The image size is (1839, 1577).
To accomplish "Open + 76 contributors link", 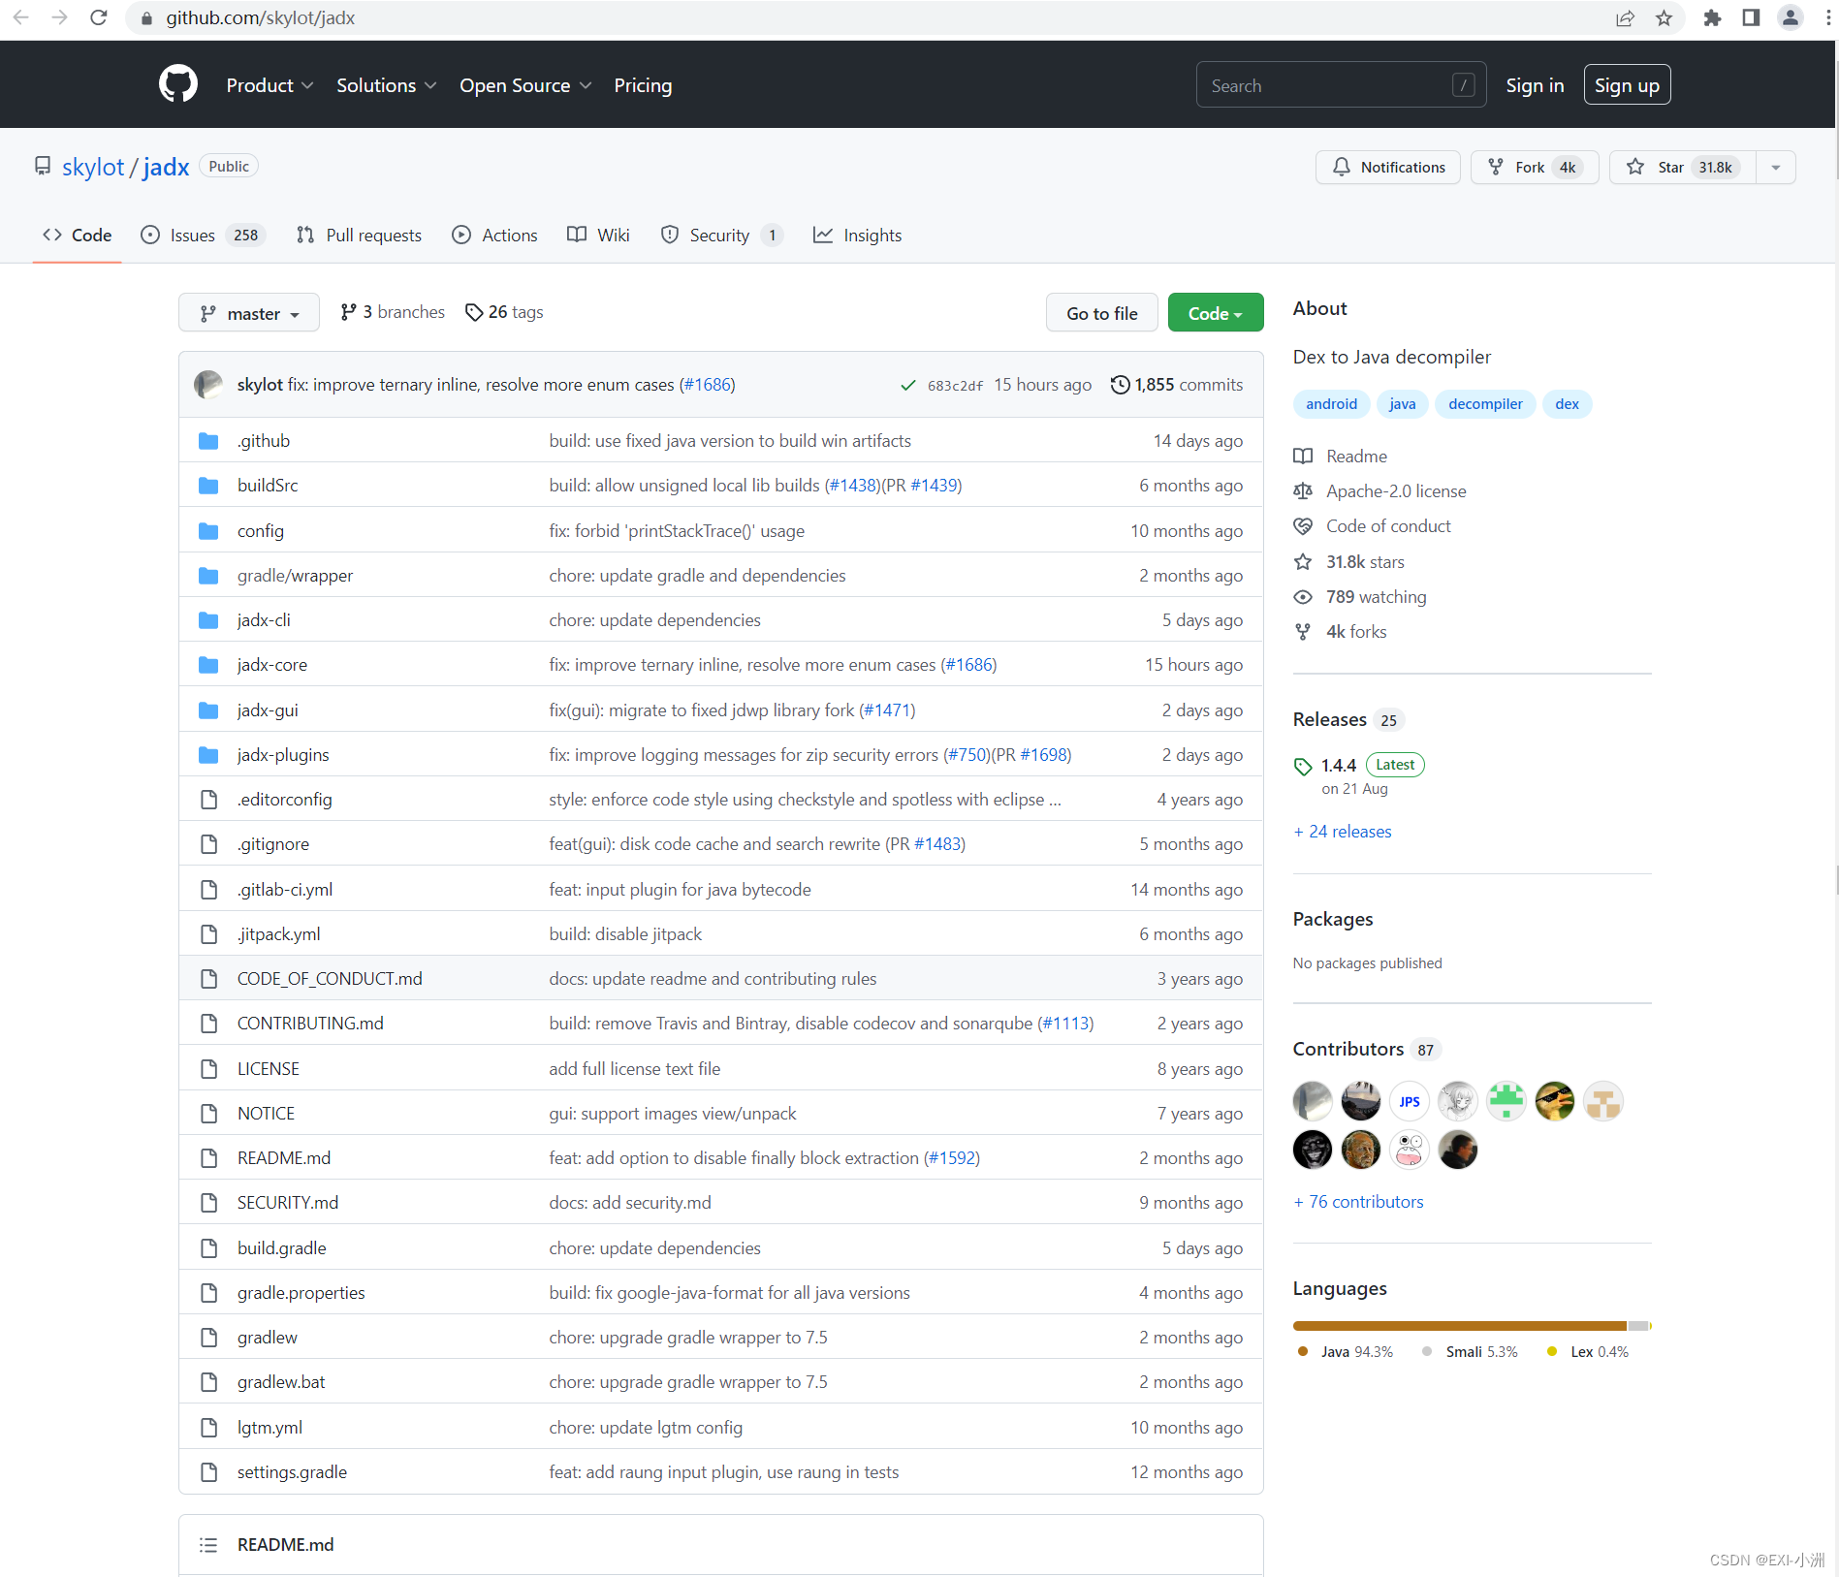I will [x=1358, y=1202].
